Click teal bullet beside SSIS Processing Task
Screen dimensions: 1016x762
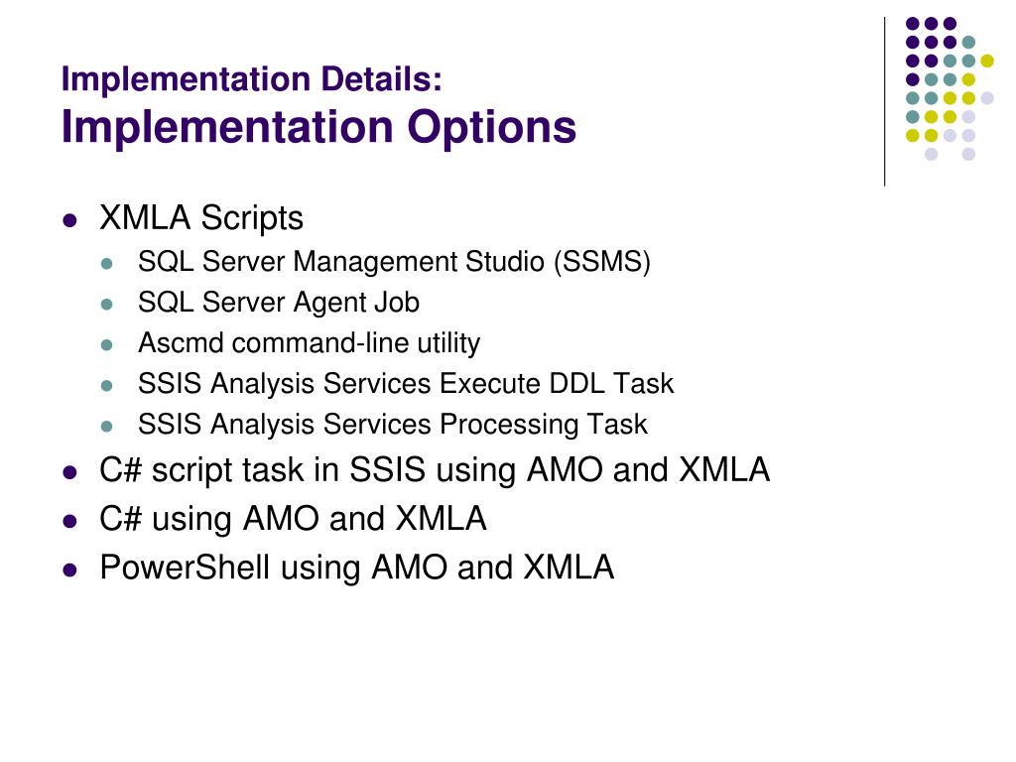click(x=107, y=427)
